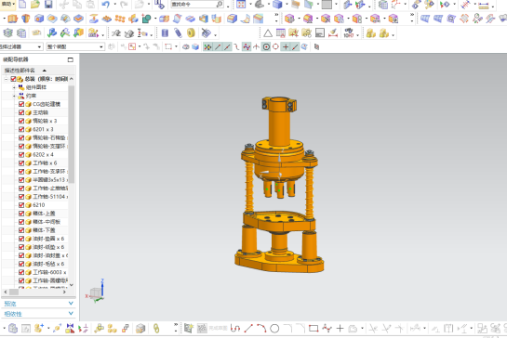The width and height of the screenshot is (507, 338).
Task: Uncheck the 6201 x 3 component checkbox
Action: click(21, 129)
